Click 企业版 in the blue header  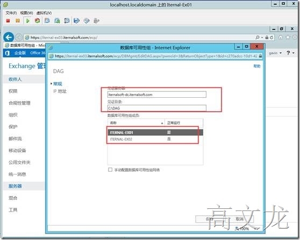point(20,53)
